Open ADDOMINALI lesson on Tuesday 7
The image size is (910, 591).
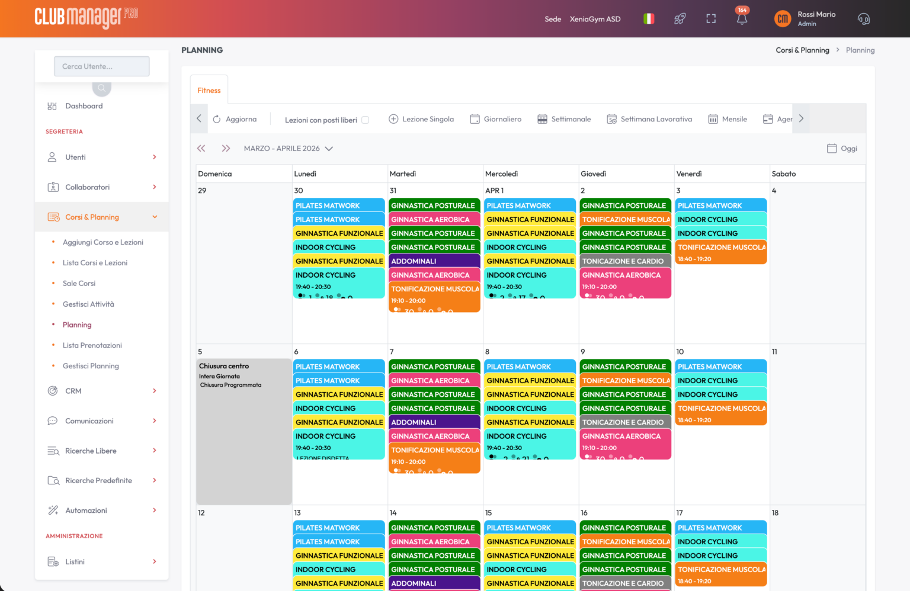(x=434, y=422)
